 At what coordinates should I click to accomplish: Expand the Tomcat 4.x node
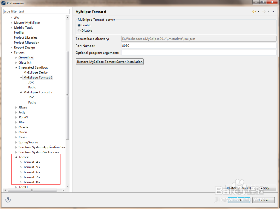click(21, 162)
